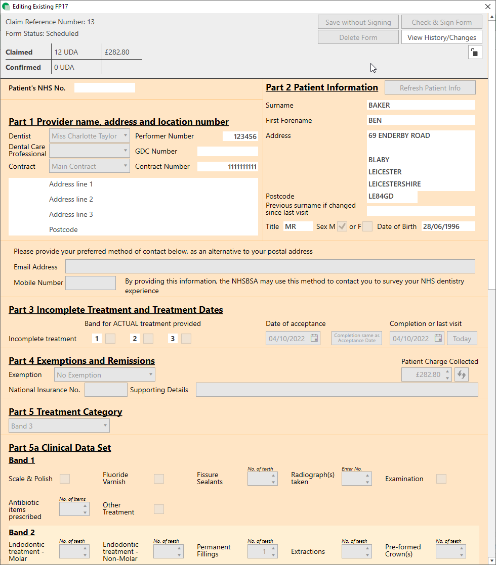Enable incomplete treatment Band 1 checkbox
The image size is (496, 565).
(x=110, y=339)
